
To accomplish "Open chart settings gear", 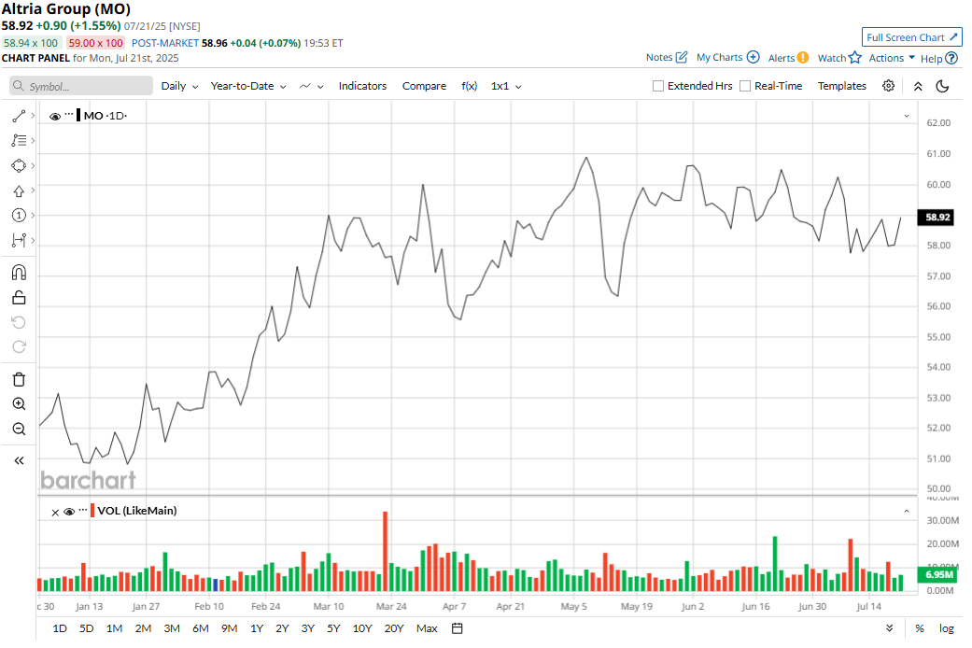I will (888, 86).
